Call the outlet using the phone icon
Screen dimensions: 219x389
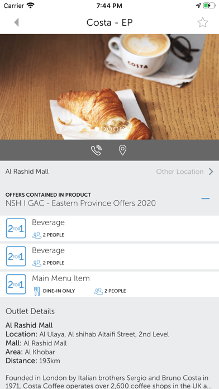pyautogui.click(x=96, y=150)
